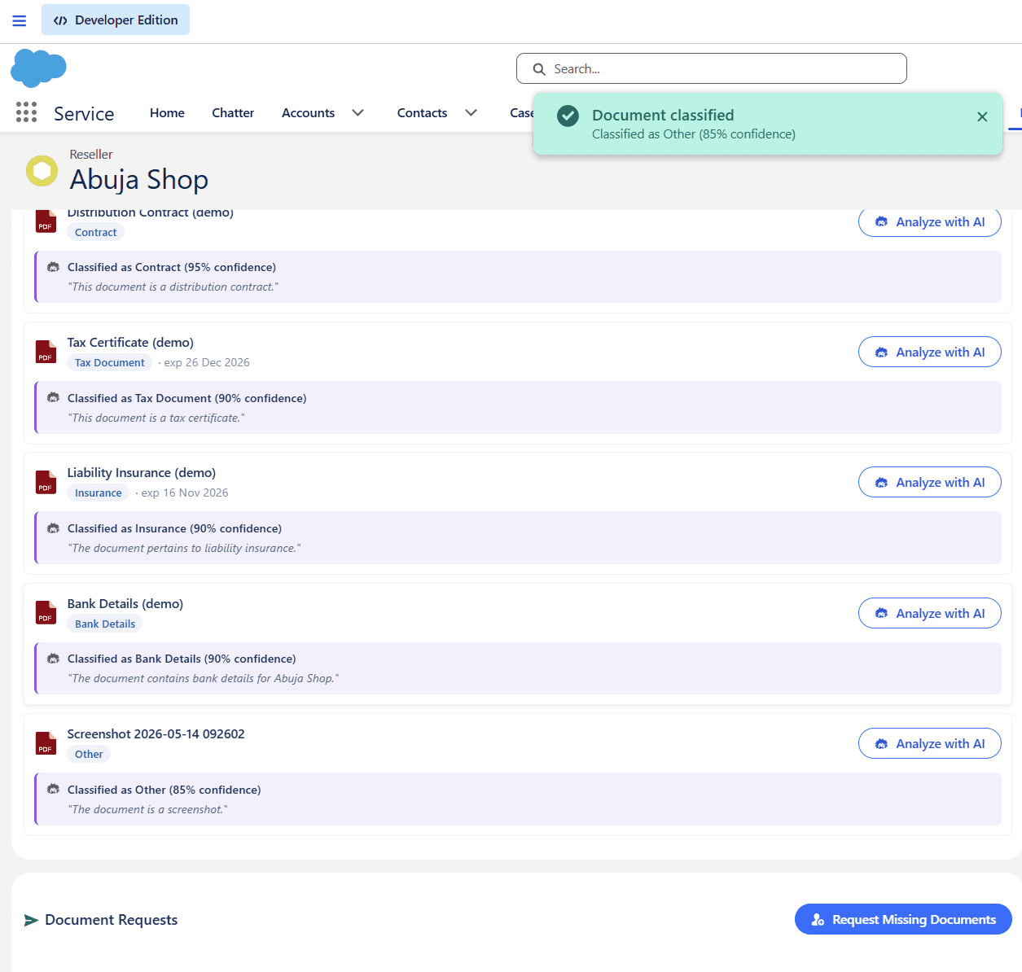
Task: Click 'This document is a tax certificate.' quote
Action: tap(156, 418)
